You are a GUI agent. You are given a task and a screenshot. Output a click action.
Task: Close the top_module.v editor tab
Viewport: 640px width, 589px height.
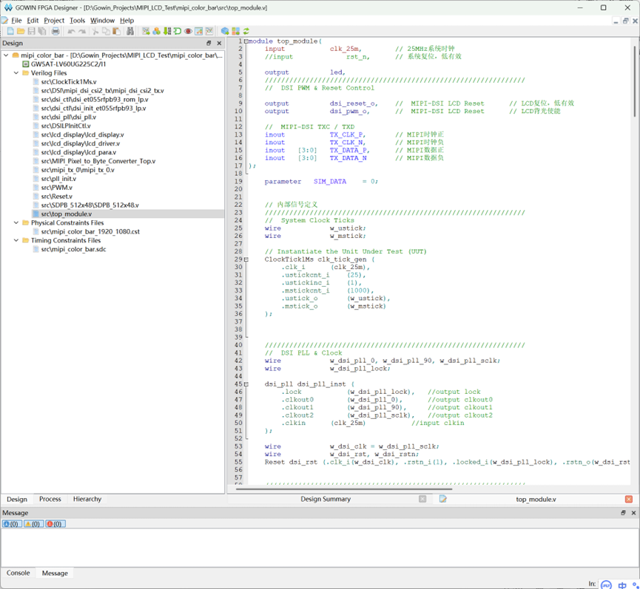[x=629, y=499]
